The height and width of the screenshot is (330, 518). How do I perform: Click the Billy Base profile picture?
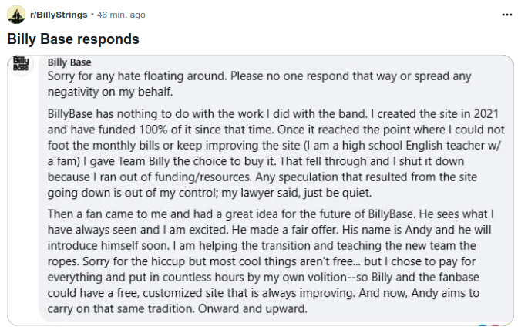[x=21, y=63]
